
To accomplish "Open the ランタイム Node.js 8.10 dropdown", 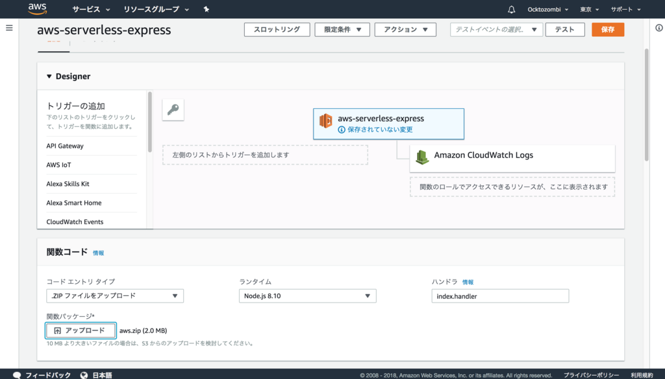I will pos(307,296).
